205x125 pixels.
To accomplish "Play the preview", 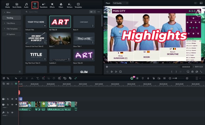I will pyautogui.click(x=116, y=72).
